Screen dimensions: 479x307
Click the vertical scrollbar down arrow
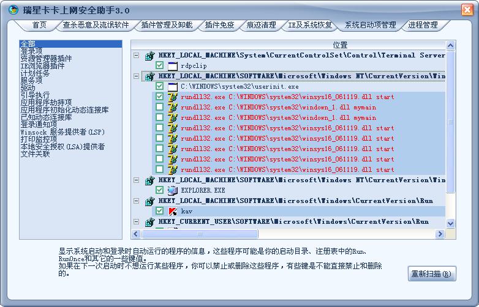451,223
